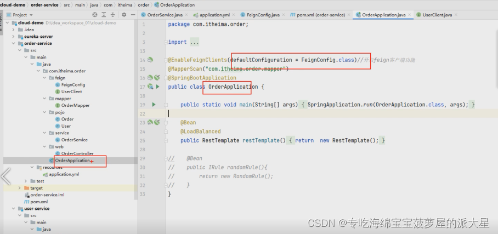Select order-service.iml file in tree
This screenshot has width=498, height=234.
click(47, 195)
